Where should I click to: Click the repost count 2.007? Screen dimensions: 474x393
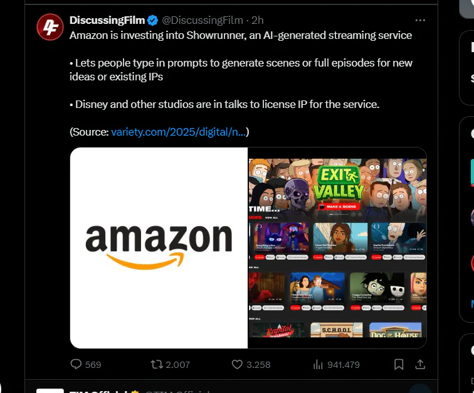178,365
